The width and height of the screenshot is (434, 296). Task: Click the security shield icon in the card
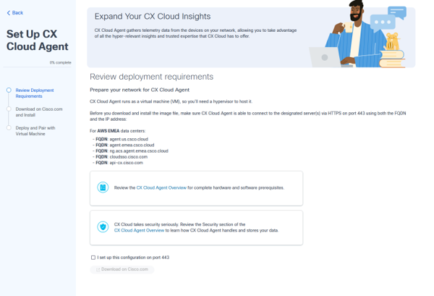pyautogui.click(x=103, y=227)
